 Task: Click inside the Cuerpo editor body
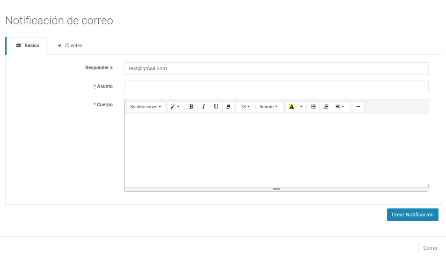tap(276, 151)
